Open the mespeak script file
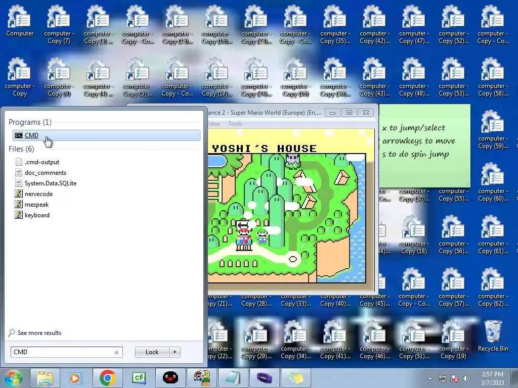The image size is (518, 388). [36, 204]
